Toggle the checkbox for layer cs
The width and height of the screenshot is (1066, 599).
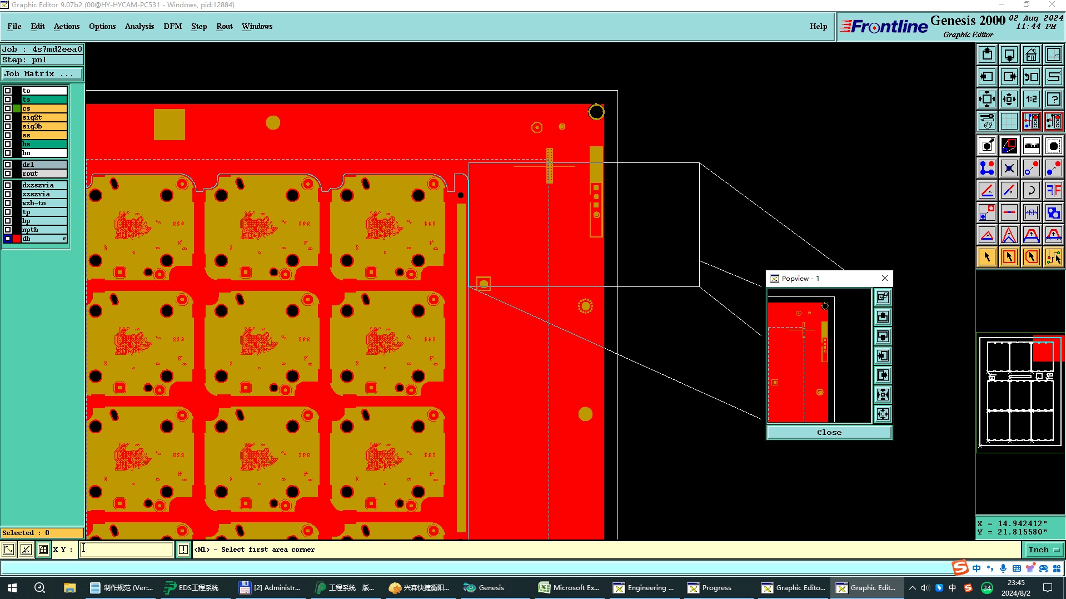tap(8, 108)
